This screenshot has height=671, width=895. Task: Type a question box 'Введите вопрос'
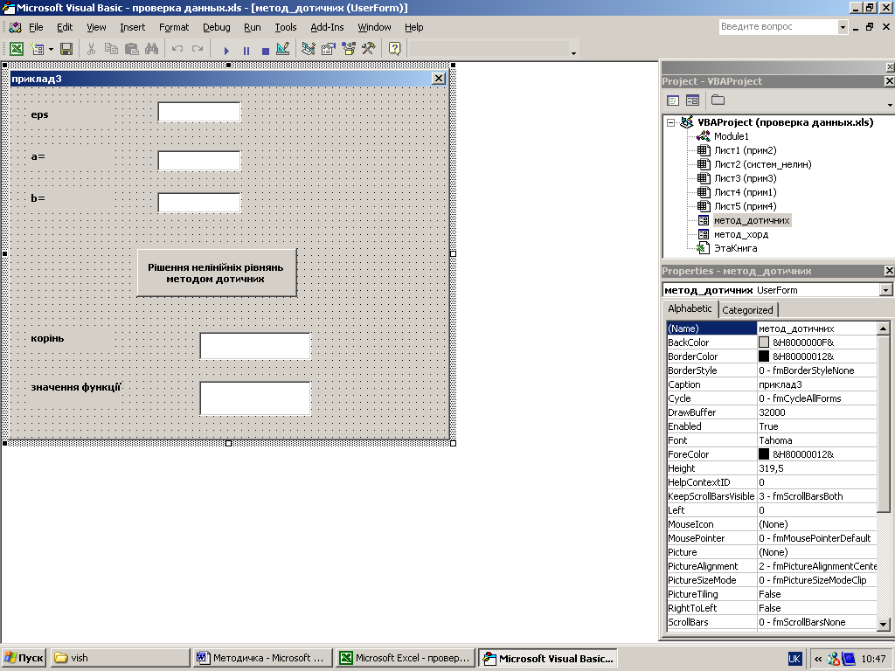779,27
